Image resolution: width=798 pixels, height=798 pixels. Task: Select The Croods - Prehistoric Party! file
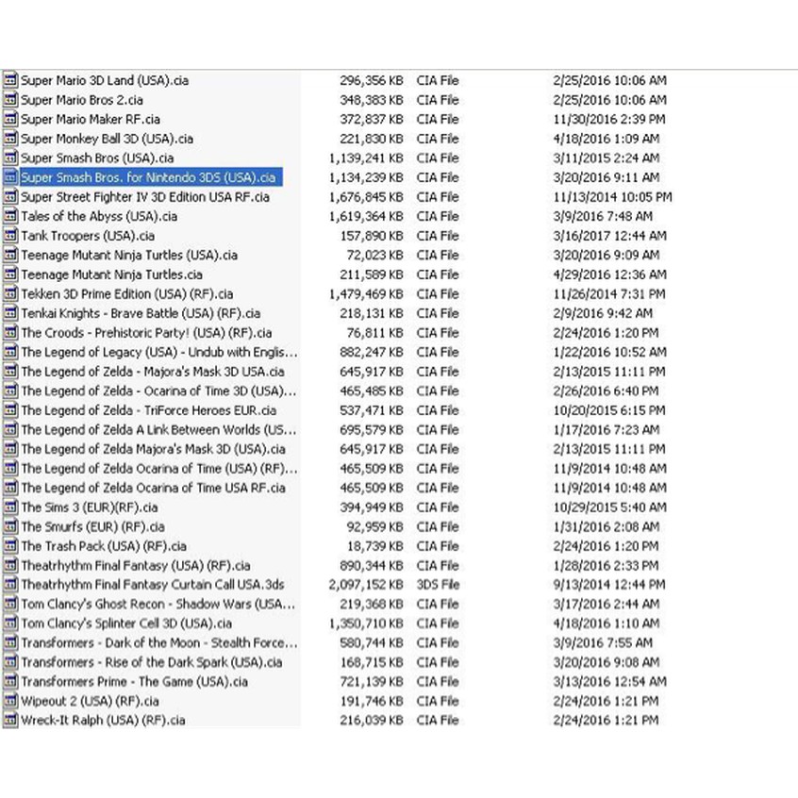click(x=146, y=333)
